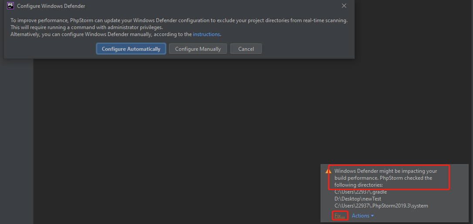Cancel the Configure Windows Defender dialog
Screen dimensions: 473x224
point(246,49)
